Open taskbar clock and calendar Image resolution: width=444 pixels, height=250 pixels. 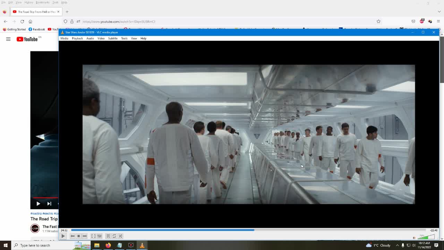click(425, 245)
